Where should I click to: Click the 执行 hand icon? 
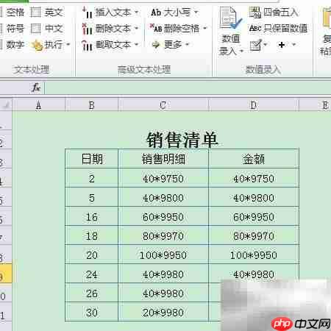point(37,45)
